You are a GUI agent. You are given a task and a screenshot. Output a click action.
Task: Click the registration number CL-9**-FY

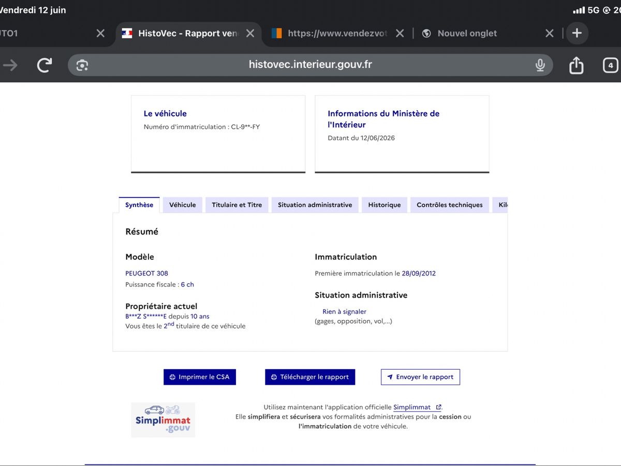245,127
